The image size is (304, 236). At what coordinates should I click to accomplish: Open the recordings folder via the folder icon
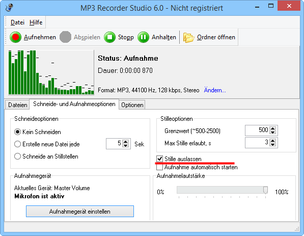point(188,37)
